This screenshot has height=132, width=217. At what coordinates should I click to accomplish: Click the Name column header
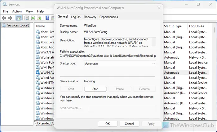41,26
